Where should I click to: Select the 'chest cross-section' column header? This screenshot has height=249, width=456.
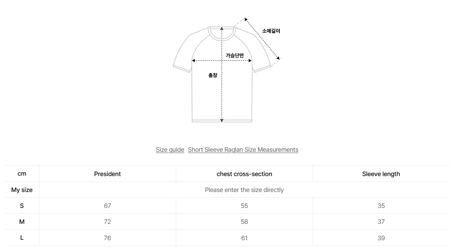[x=244, y=174]
